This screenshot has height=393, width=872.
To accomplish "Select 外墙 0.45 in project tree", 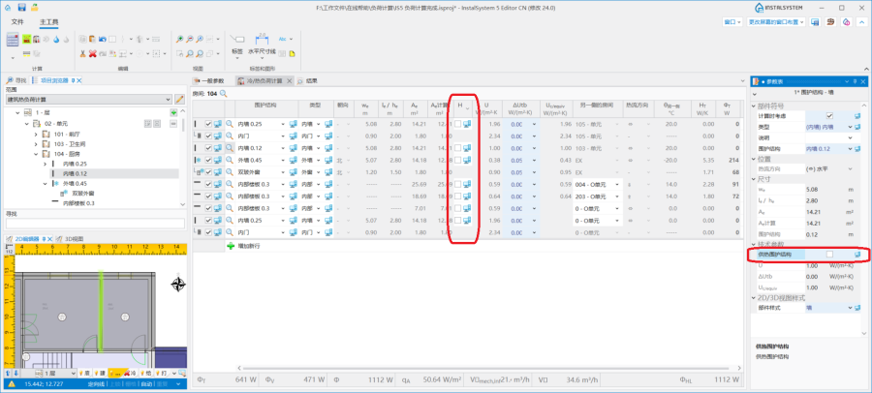I will (75, 183).
